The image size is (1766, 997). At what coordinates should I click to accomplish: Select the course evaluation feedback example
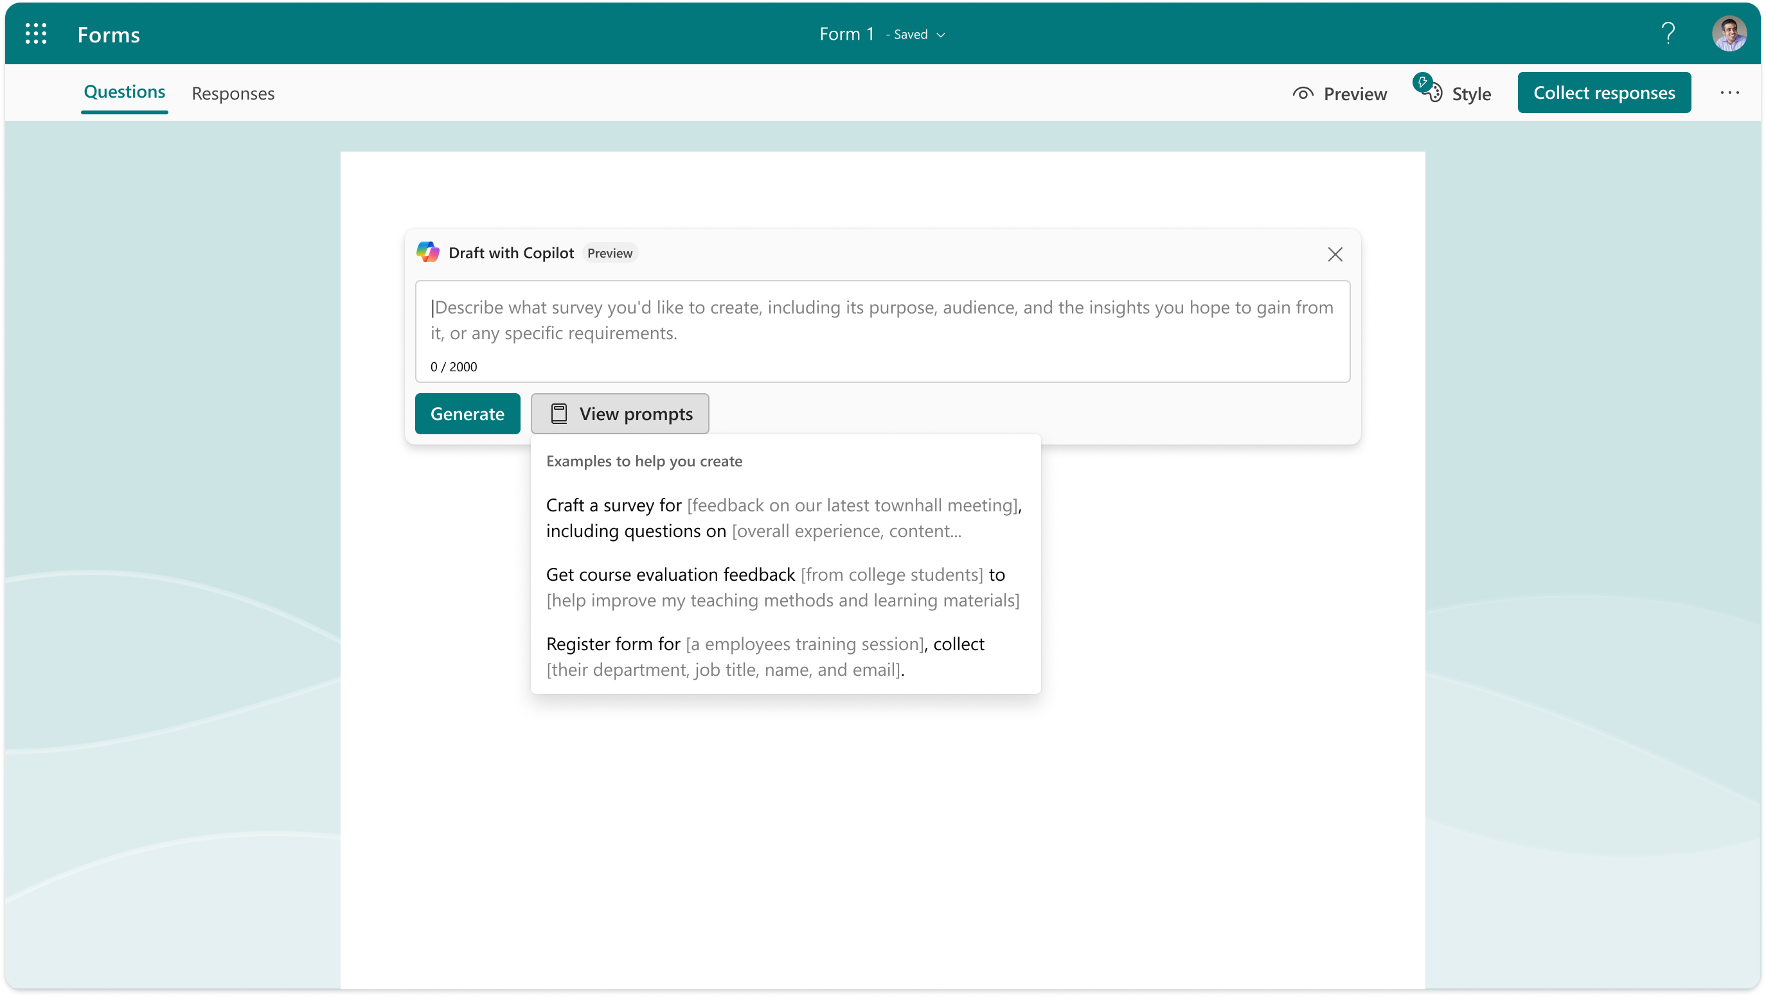[786, 587]
